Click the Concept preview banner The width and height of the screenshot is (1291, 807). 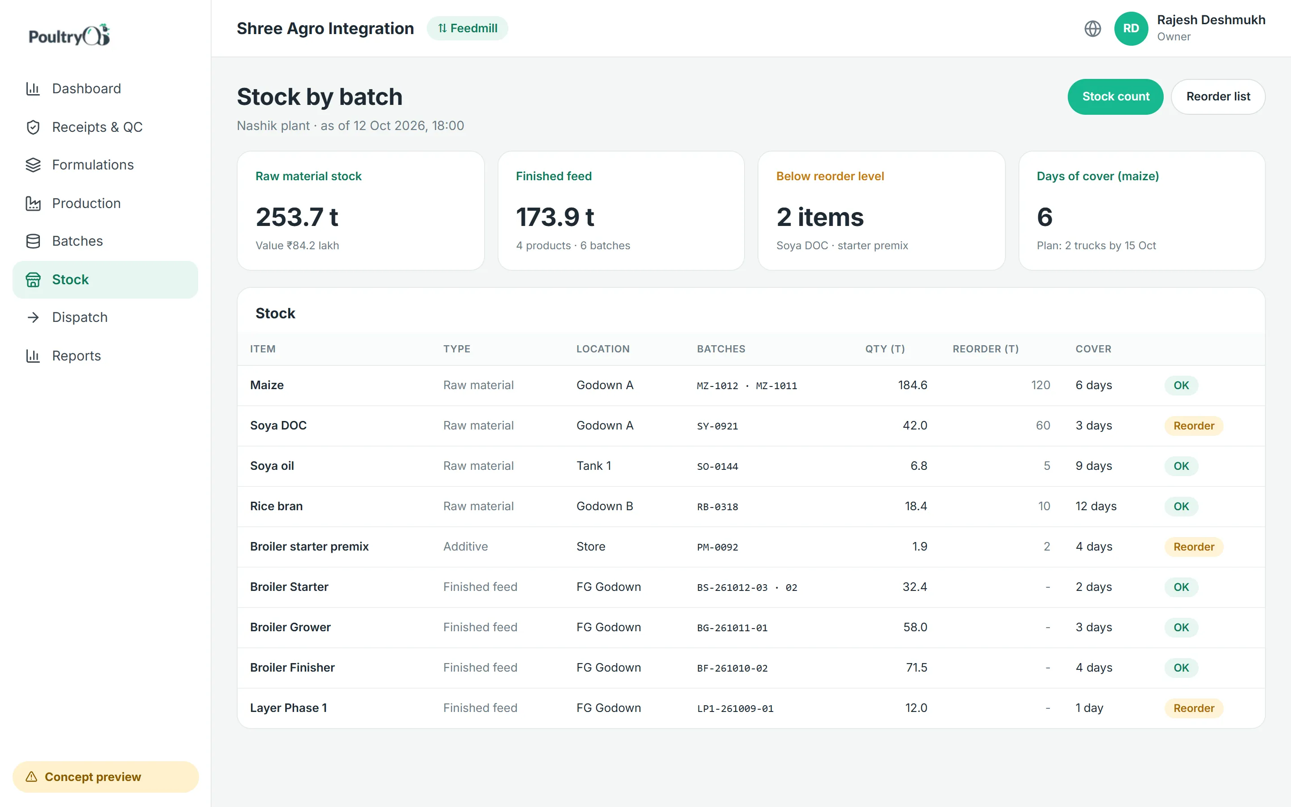coord(105,777)
